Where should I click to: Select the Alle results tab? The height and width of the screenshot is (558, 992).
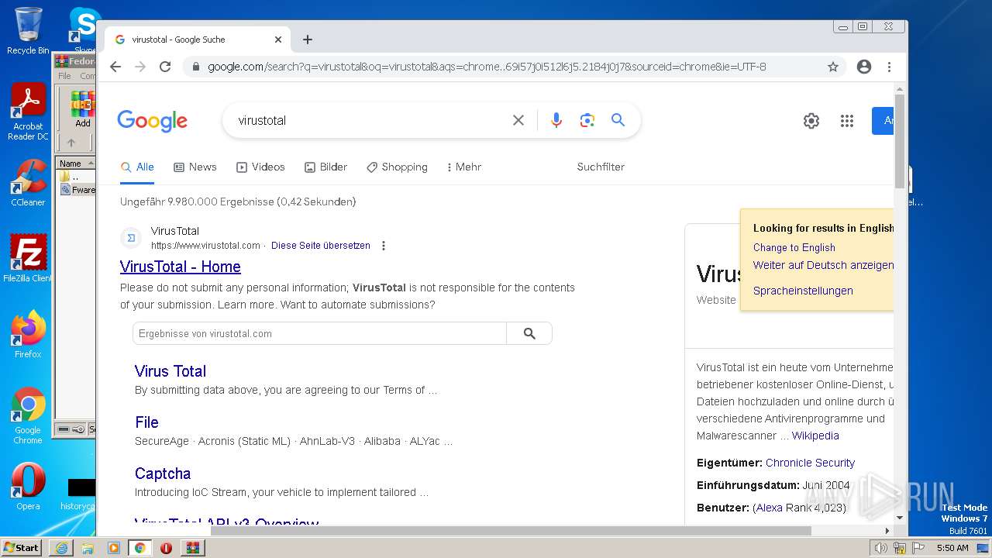point(137,167)
